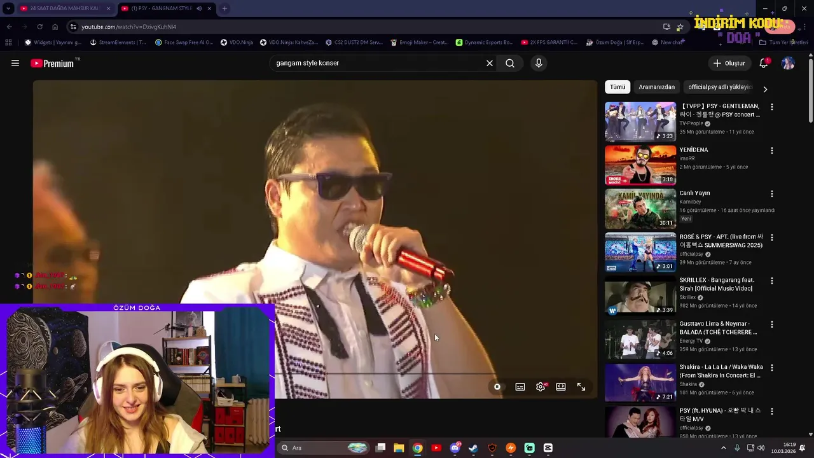Open YouTube notifications bell
The image size is (814, 458).
click(x=764, y=63)
